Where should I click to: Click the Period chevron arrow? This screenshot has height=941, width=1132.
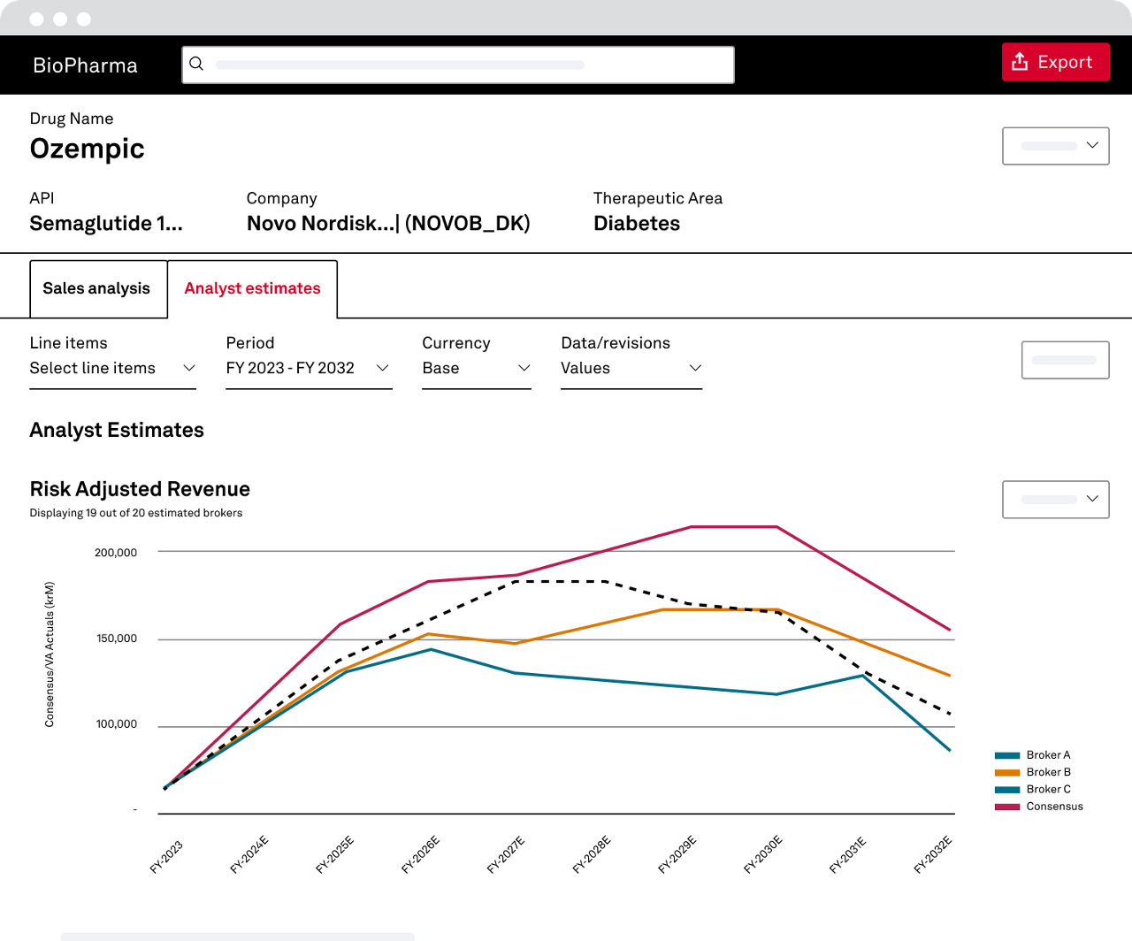(383, 368)
